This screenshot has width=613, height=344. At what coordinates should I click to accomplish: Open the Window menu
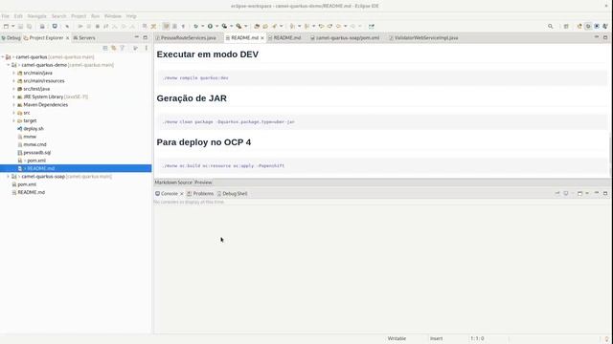click(x=113, y=16)
